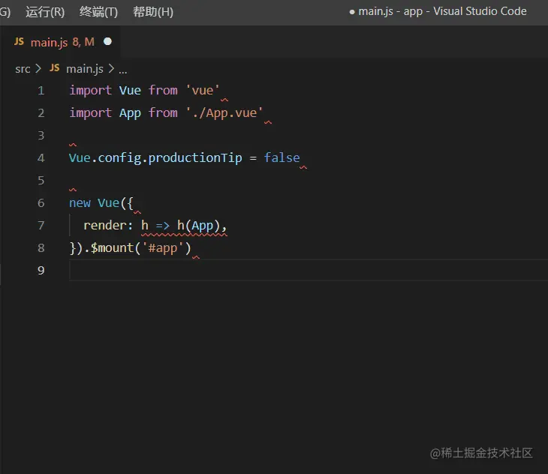The image size is (548, 474).
Task: Place cursor on empty line 9
Action: 308,270
